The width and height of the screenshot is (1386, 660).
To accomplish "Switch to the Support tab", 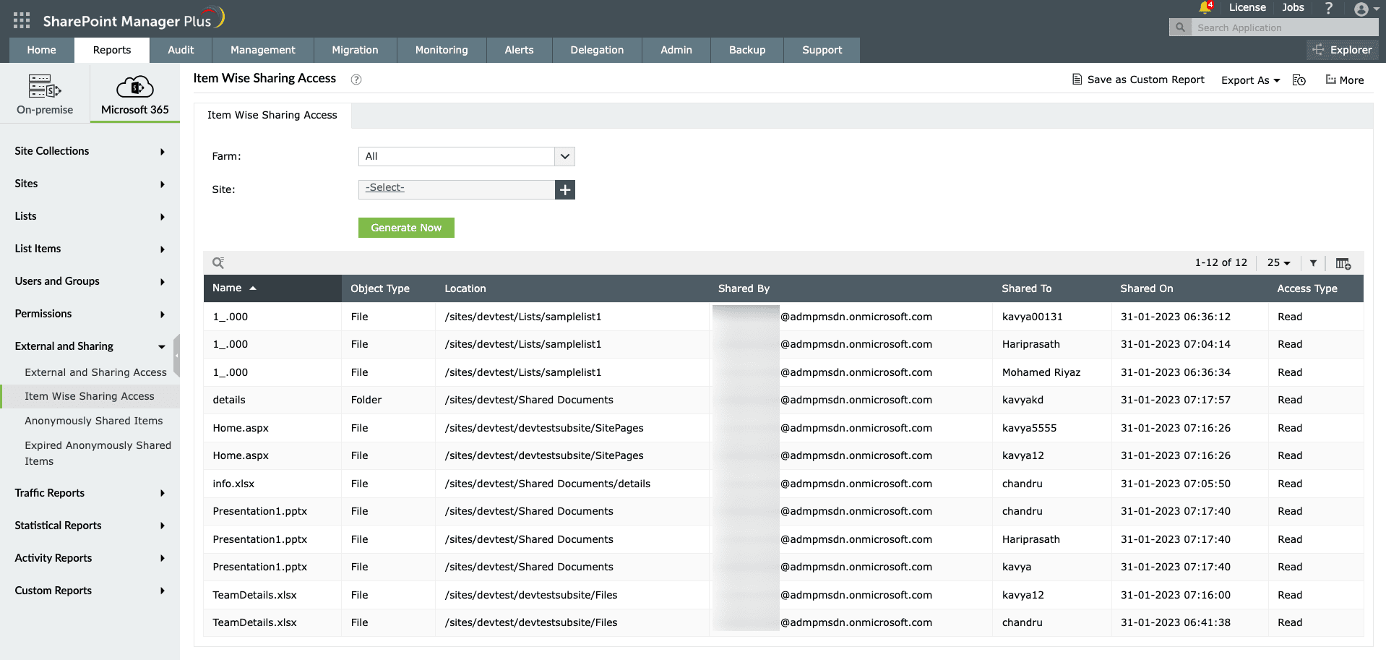I will 822,50.
